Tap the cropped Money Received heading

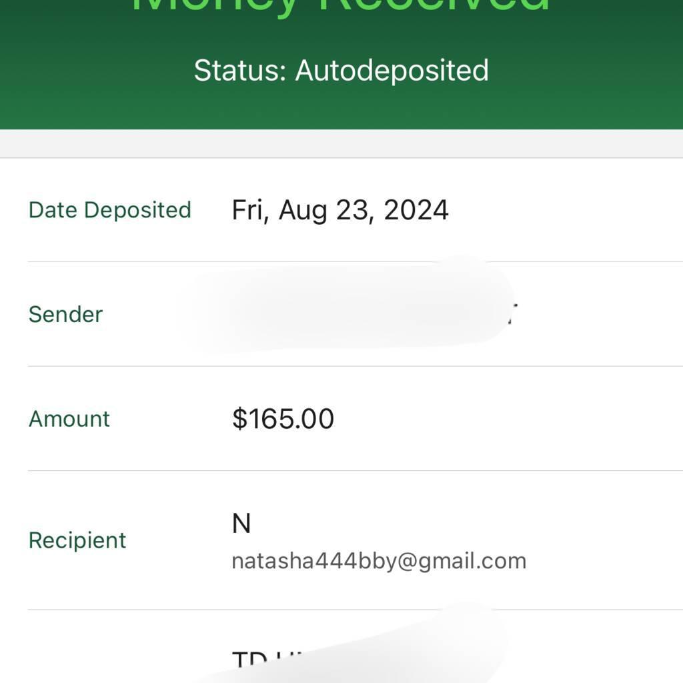pos(340,7)
